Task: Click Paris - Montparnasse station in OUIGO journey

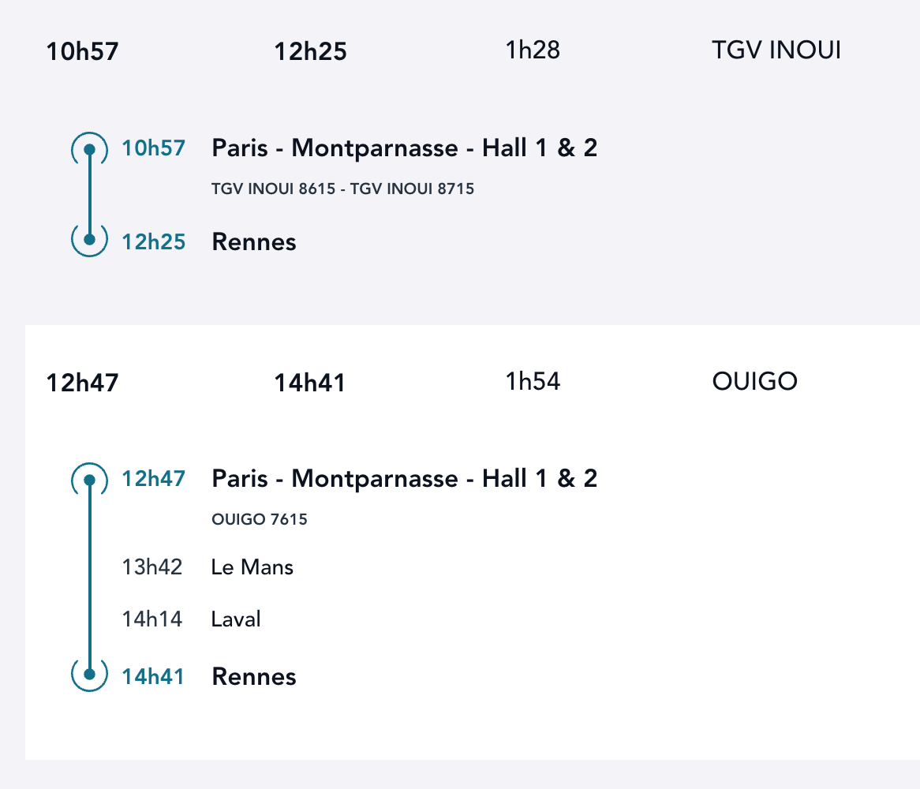Action: point(404,479)
